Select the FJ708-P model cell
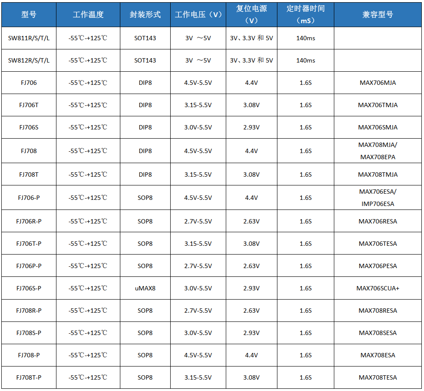Image resolution: width=424 pixels, height=391 pixels. [29, 355]
